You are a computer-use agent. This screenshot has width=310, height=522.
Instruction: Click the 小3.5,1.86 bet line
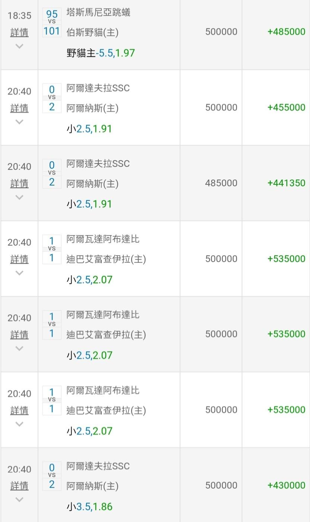click(x=89, y=507)
